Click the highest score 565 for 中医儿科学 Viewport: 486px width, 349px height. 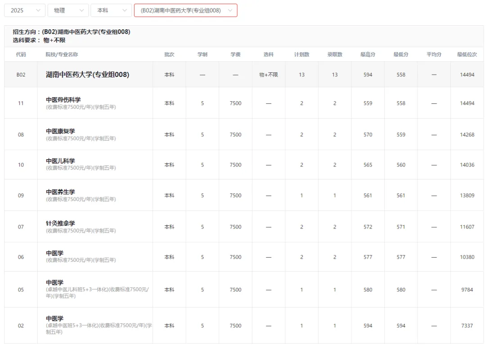[x=368, y=165]
